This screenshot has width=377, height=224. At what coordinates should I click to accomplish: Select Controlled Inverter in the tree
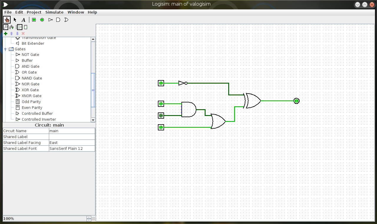tap(39, 119)
